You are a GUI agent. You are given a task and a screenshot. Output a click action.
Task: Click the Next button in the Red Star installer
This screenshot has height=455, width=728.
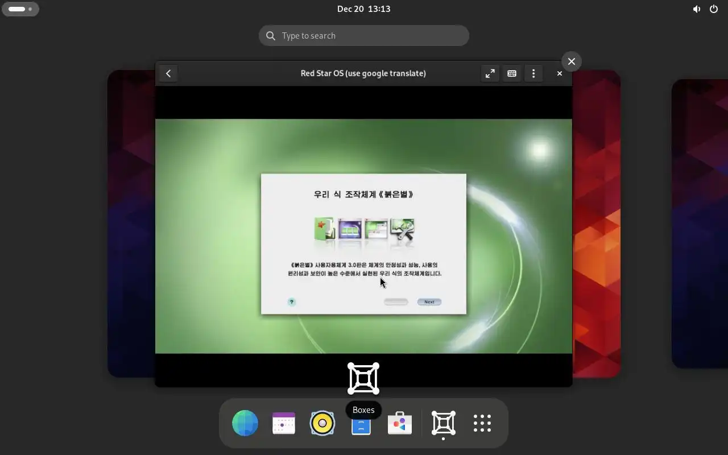(x=429, y=302)
